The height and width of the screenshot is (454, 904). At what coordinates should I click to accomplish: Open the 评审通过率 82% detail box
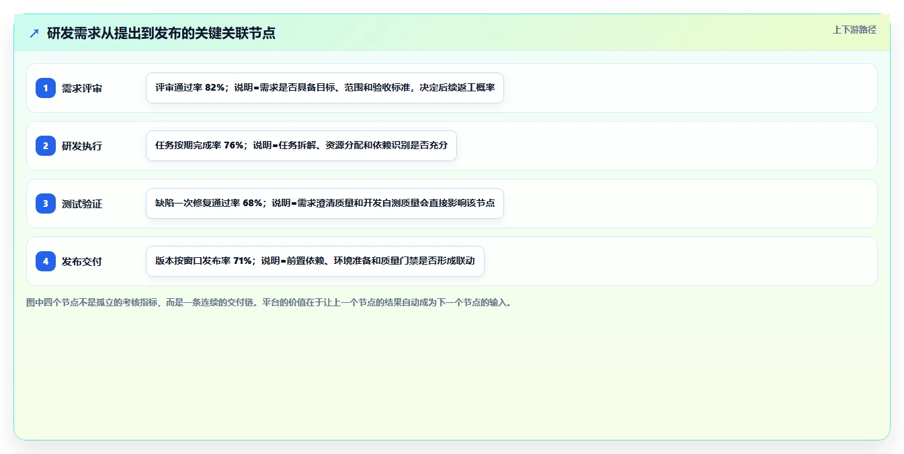pyautogui.click(x=325, y=88)
